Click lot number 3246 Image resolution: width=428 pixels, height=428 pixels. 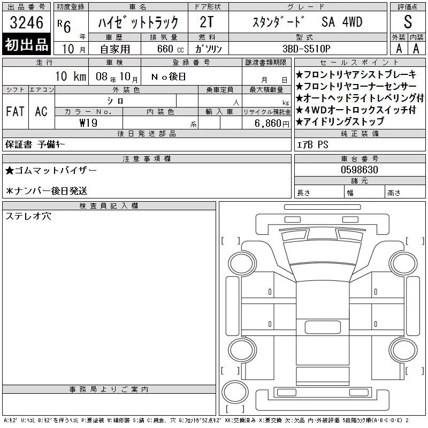(x=26, y=22)
